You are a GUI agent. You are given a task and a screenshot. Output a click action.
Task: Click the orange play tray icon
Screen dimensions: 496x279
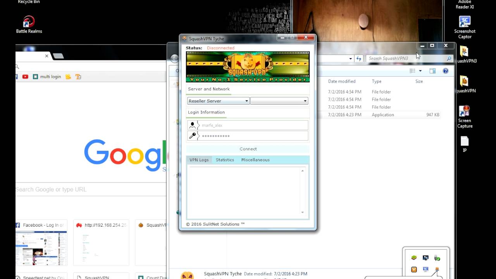[414, 269]
